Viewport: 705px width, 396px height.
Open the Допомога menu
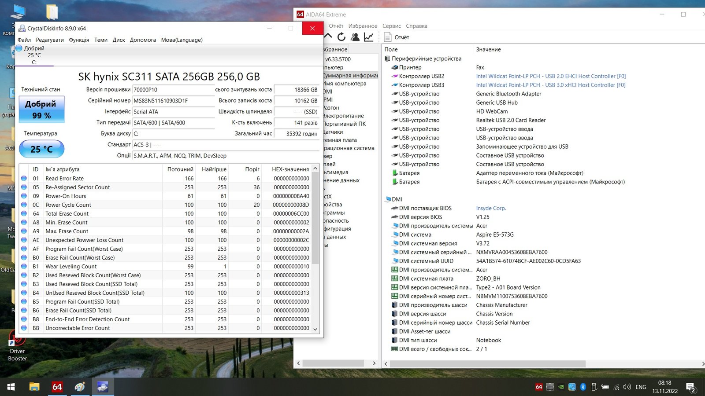click(143, 40)
